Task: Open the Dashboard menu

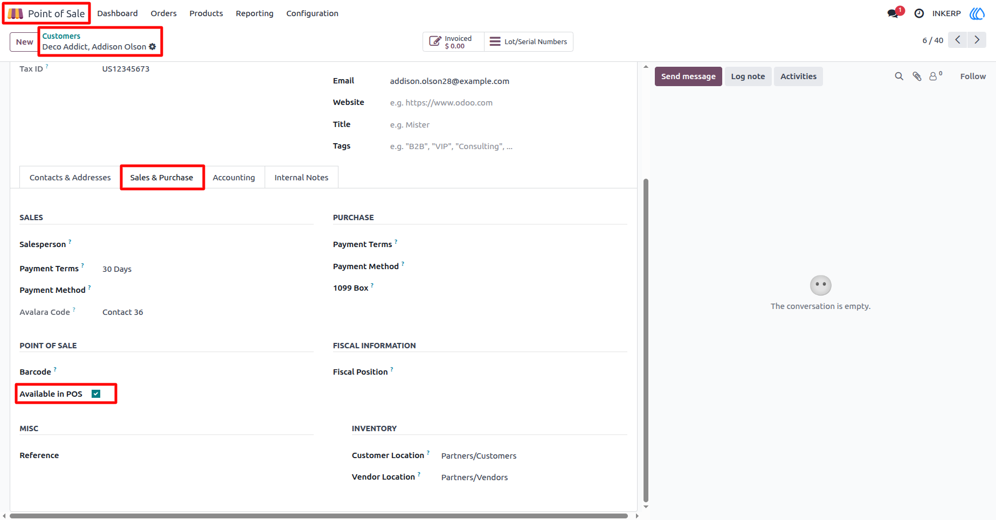Action: pyautogui.click(x=117, y=13)
